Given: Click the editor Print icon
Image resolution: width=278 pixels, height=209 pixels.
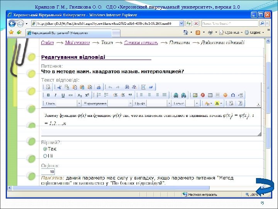Looking at the screenshot, I should click(x=98, y=87).
